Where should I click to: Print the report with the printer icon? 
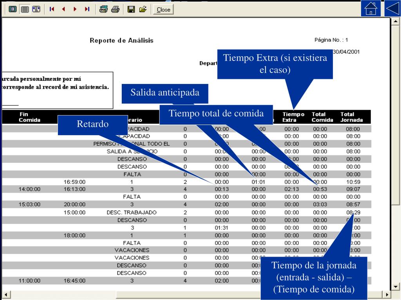(x=116, y=9)
